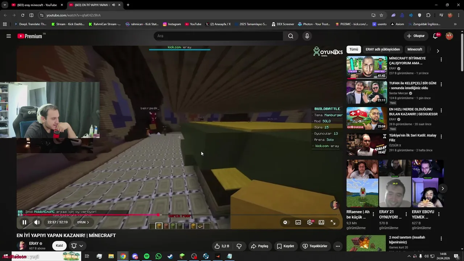The height and width of the screenshot is (261, 464).
Task: Open WhatsApp from the taskbar
Action: tap(158, 256)
